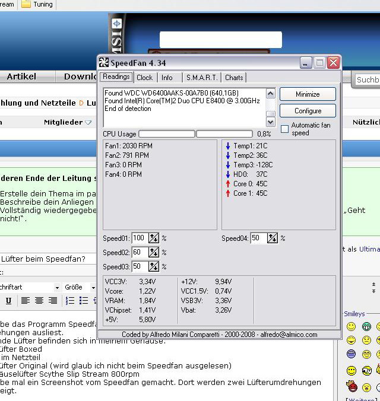
Task: Insert the rolling eyes smiley
Action: click(x=367, y=354)
